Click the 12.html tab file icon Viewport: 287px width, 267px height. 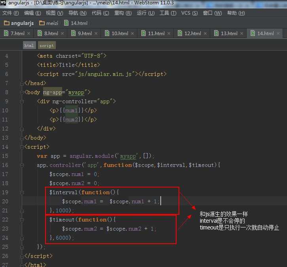180,33
